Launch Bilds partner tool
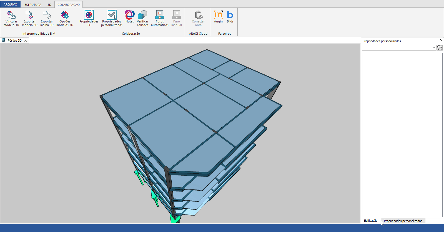 230,15
